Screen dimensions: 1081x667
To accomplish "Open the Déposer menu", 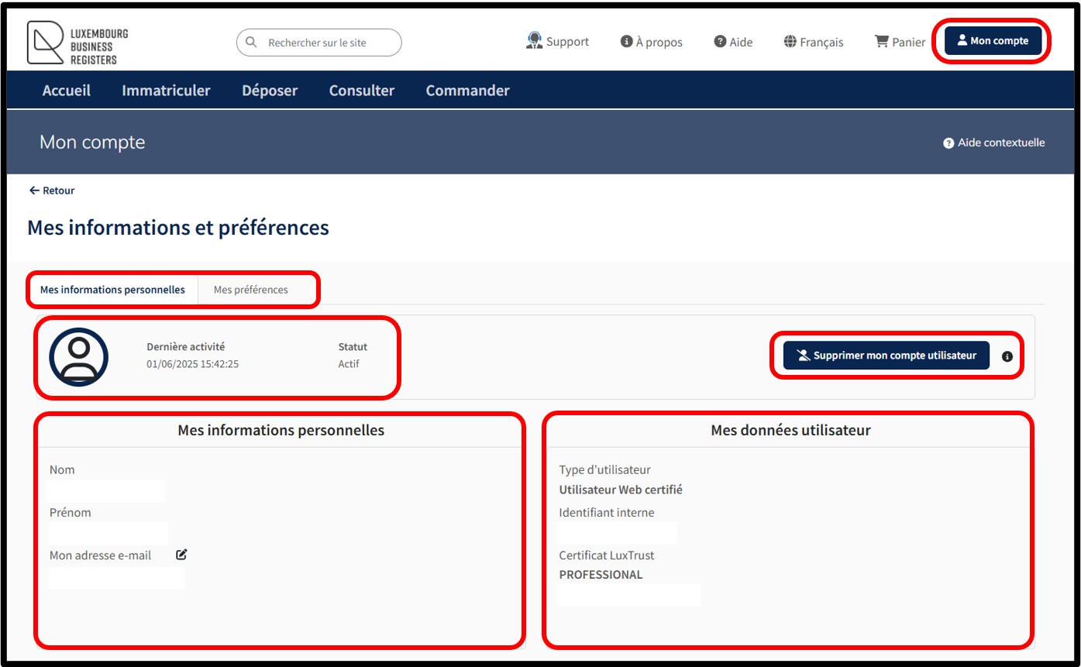I will [x=270, y=91].
